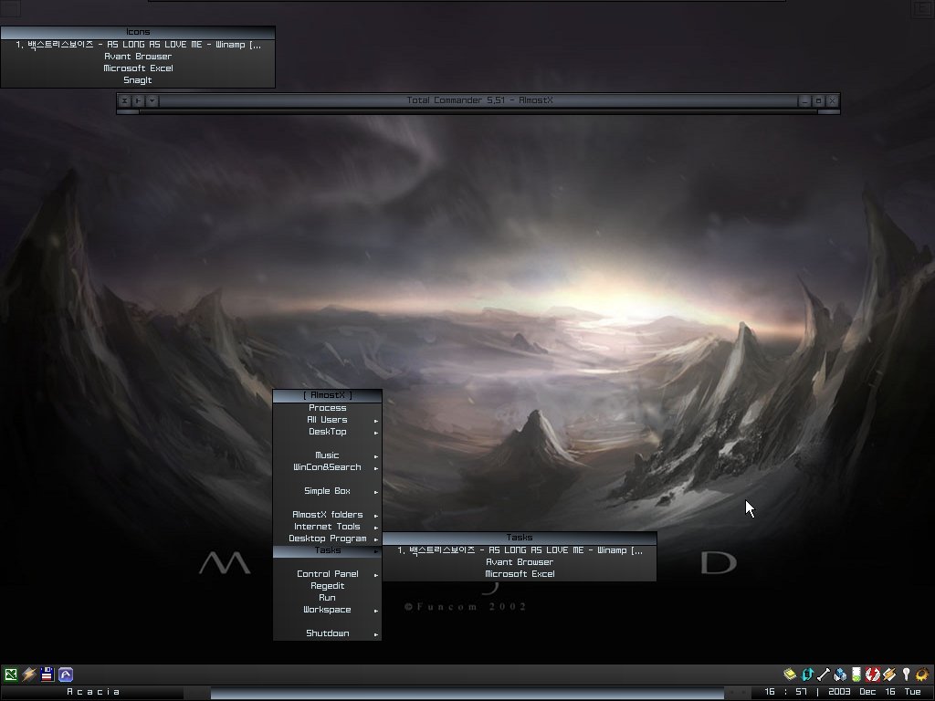
Task: Expand the AlmostX folders submenu
Action: 328,515
